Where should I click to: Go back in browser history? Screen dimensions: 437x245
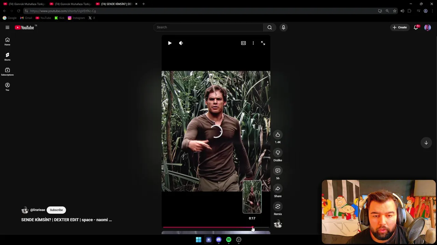pyautogui.click(x=4, y=11)
